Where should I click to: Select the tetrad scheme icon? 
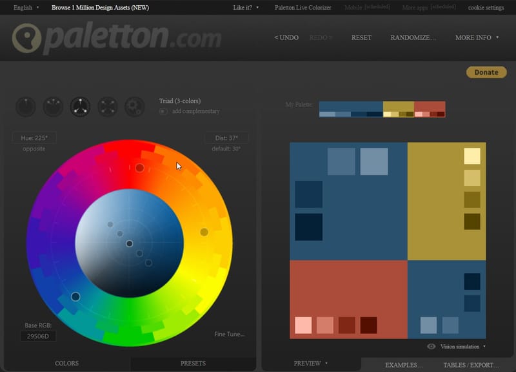[x=107, y=106]
